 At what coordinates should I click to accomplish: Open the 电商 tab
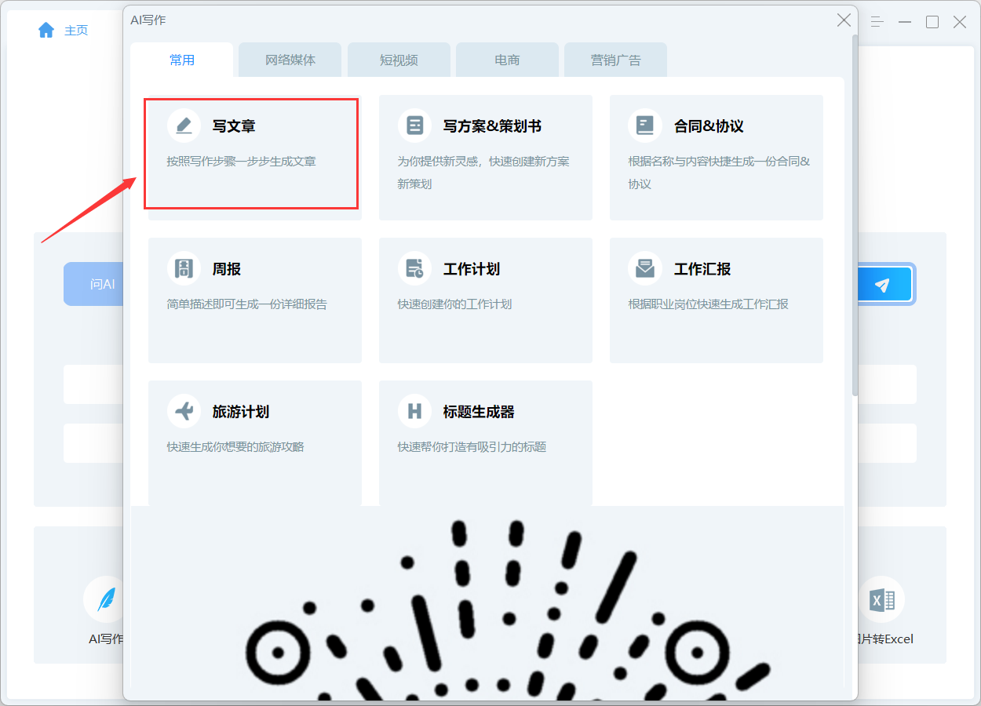pos(507,59)
